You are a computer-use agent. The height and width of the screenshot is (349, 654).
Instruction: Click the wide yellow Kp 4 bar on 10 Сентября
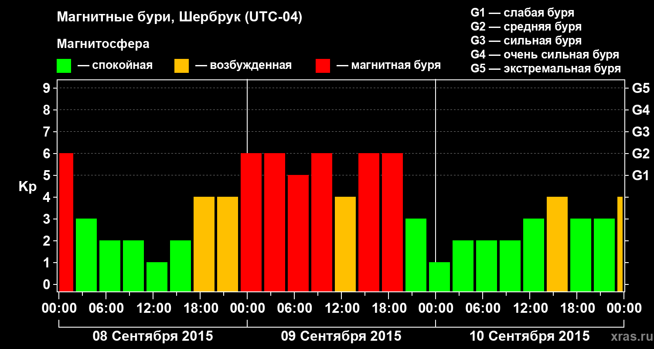(x=557, y=244)
